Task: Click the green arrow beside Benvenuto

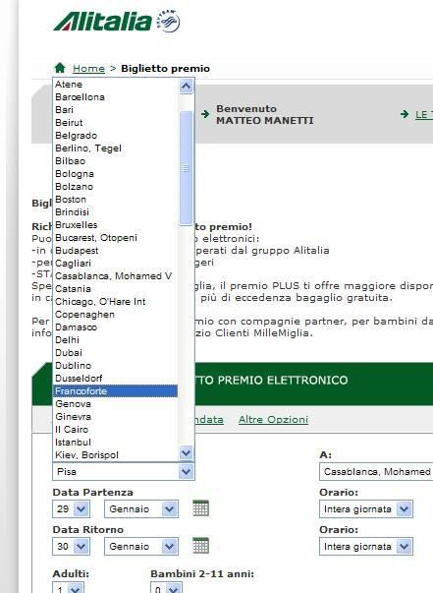Action: click(205, 114)
